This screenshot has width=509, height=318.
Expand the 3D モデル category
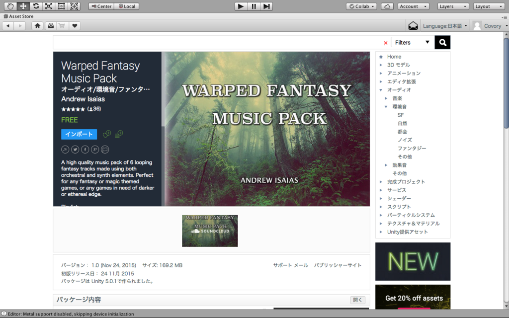pyautogui.click(x=381, y=65)
